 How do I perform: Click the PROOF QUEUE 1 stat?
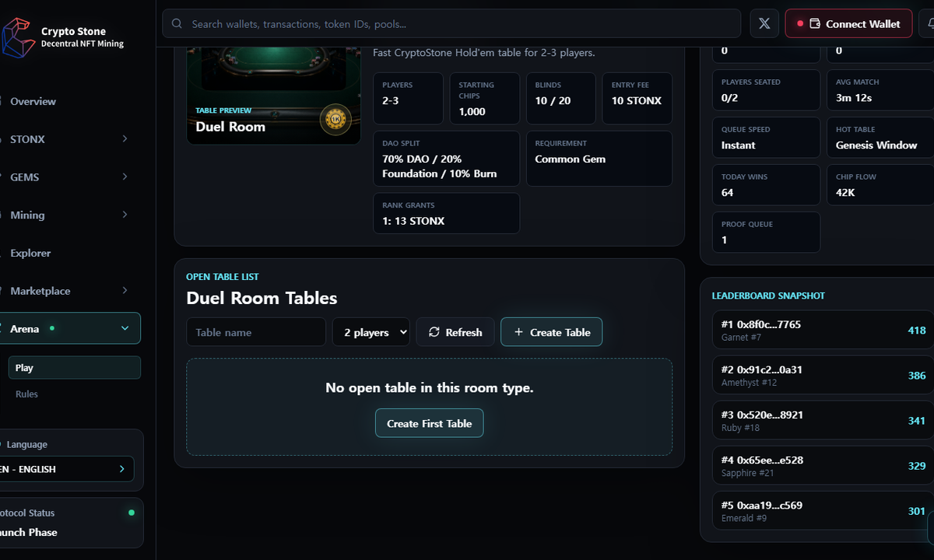point(767,233)
